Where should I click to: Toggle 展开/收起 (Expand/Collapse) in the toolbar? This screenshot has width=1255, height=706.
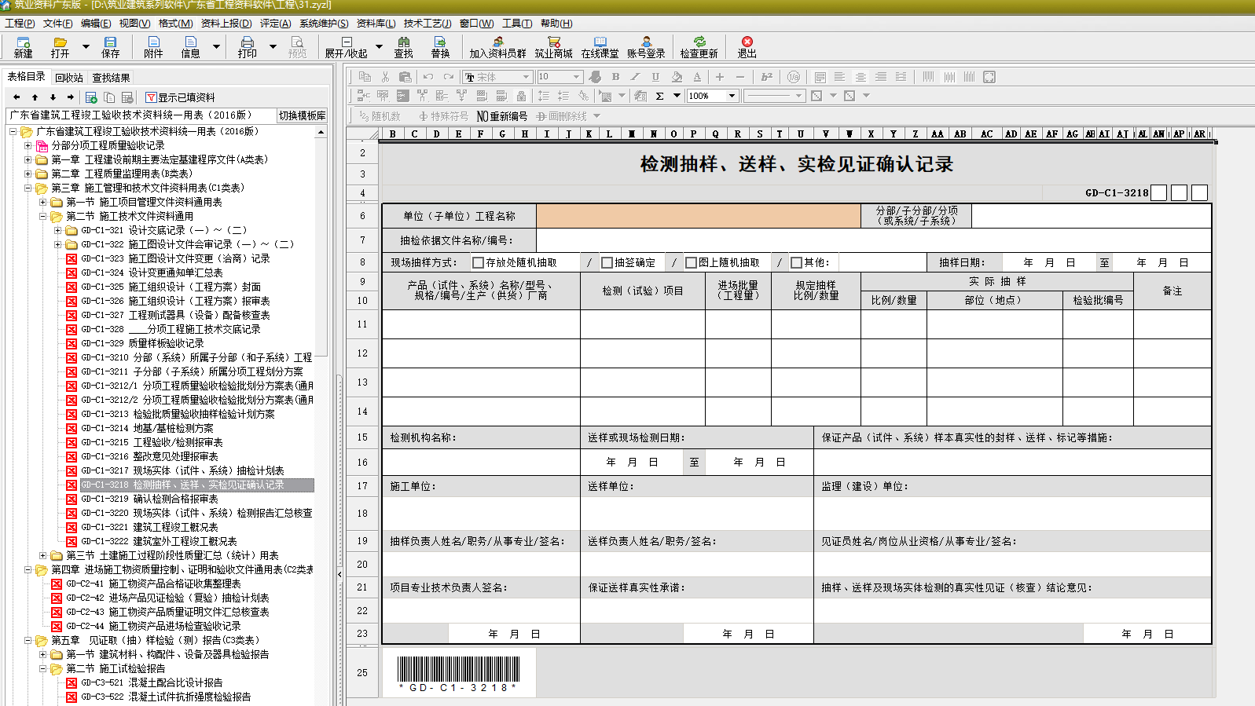[346, 47]
